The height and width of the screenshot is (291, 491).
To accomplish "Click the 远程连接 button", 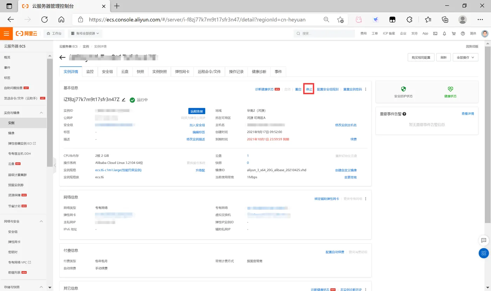I will tap(197, 111).
